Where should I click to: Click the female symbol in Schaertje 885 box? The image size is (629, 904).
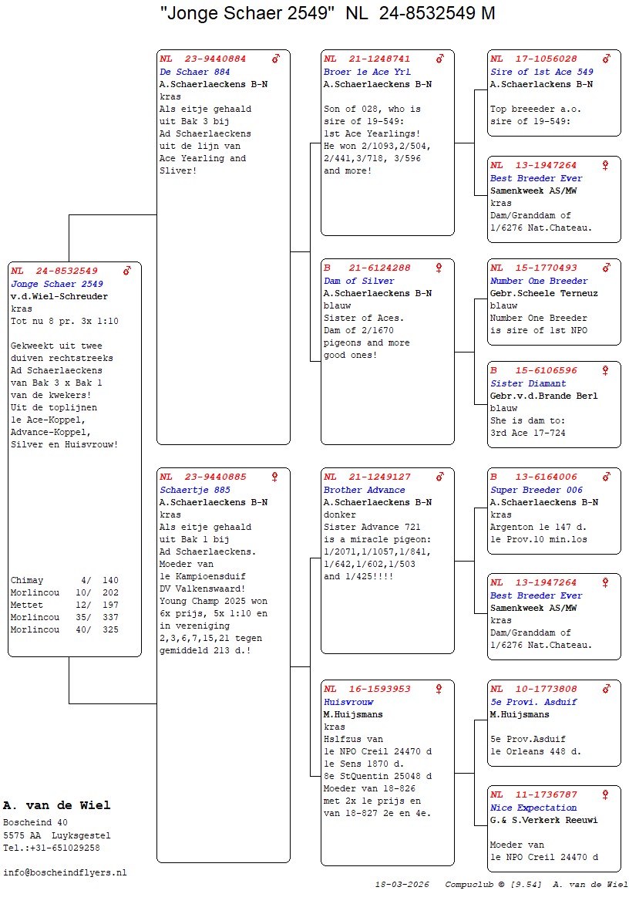click(276, 477)
